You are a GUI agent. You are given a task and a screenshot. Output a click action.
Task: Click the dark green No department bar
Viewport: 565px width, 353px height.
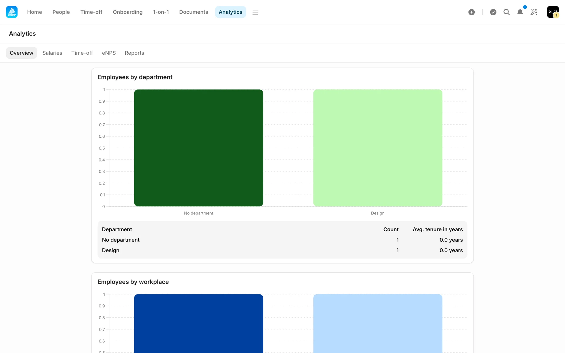pos(198,148)
